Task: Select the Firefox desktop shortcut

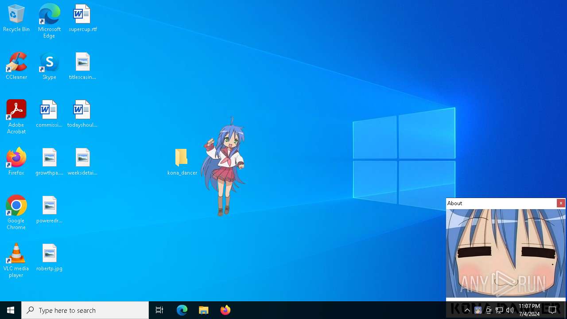Action: coord(16,162)
